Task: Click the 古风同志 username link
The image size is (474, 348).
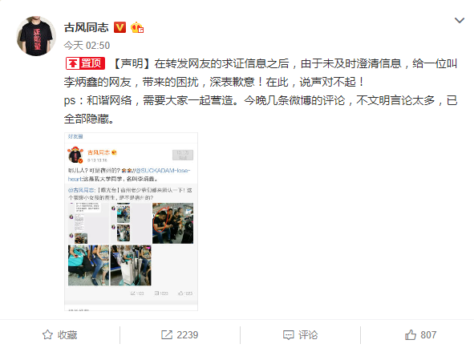Action: (86, 27)
